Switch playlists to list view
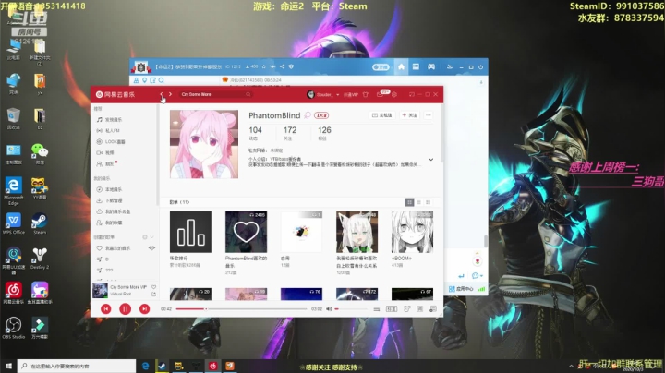This screenshot has width=665, height=373. click(x=419, y=202)
